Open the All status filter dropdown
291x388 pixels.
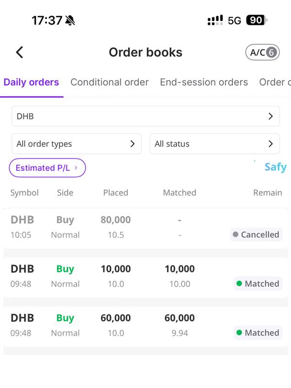pos(214,144)
